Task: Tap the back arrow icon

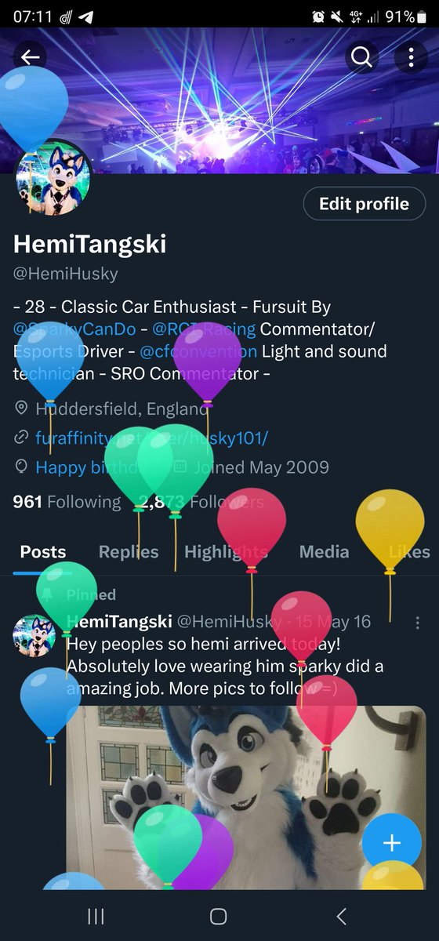Action: (31, 56)
